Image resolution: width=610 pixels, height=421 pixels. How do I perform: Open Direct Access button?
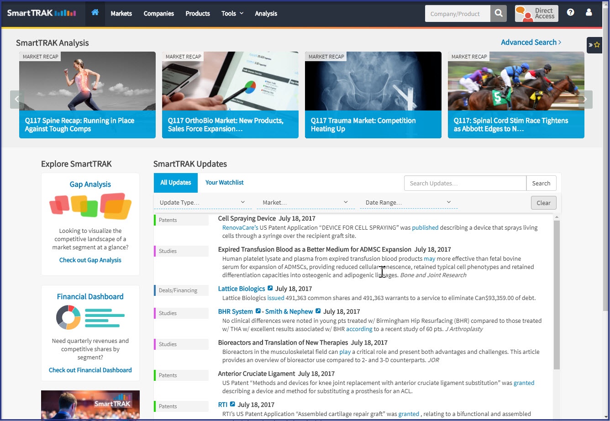(x=536, y=14)
